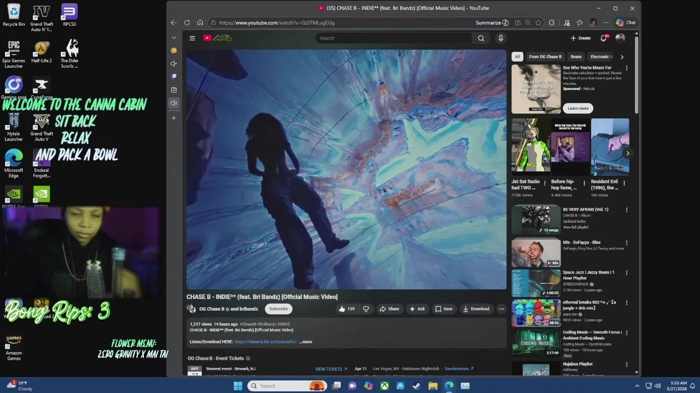Download the video
The height and width of the screenshot is (393, 700).
point(476,309)
